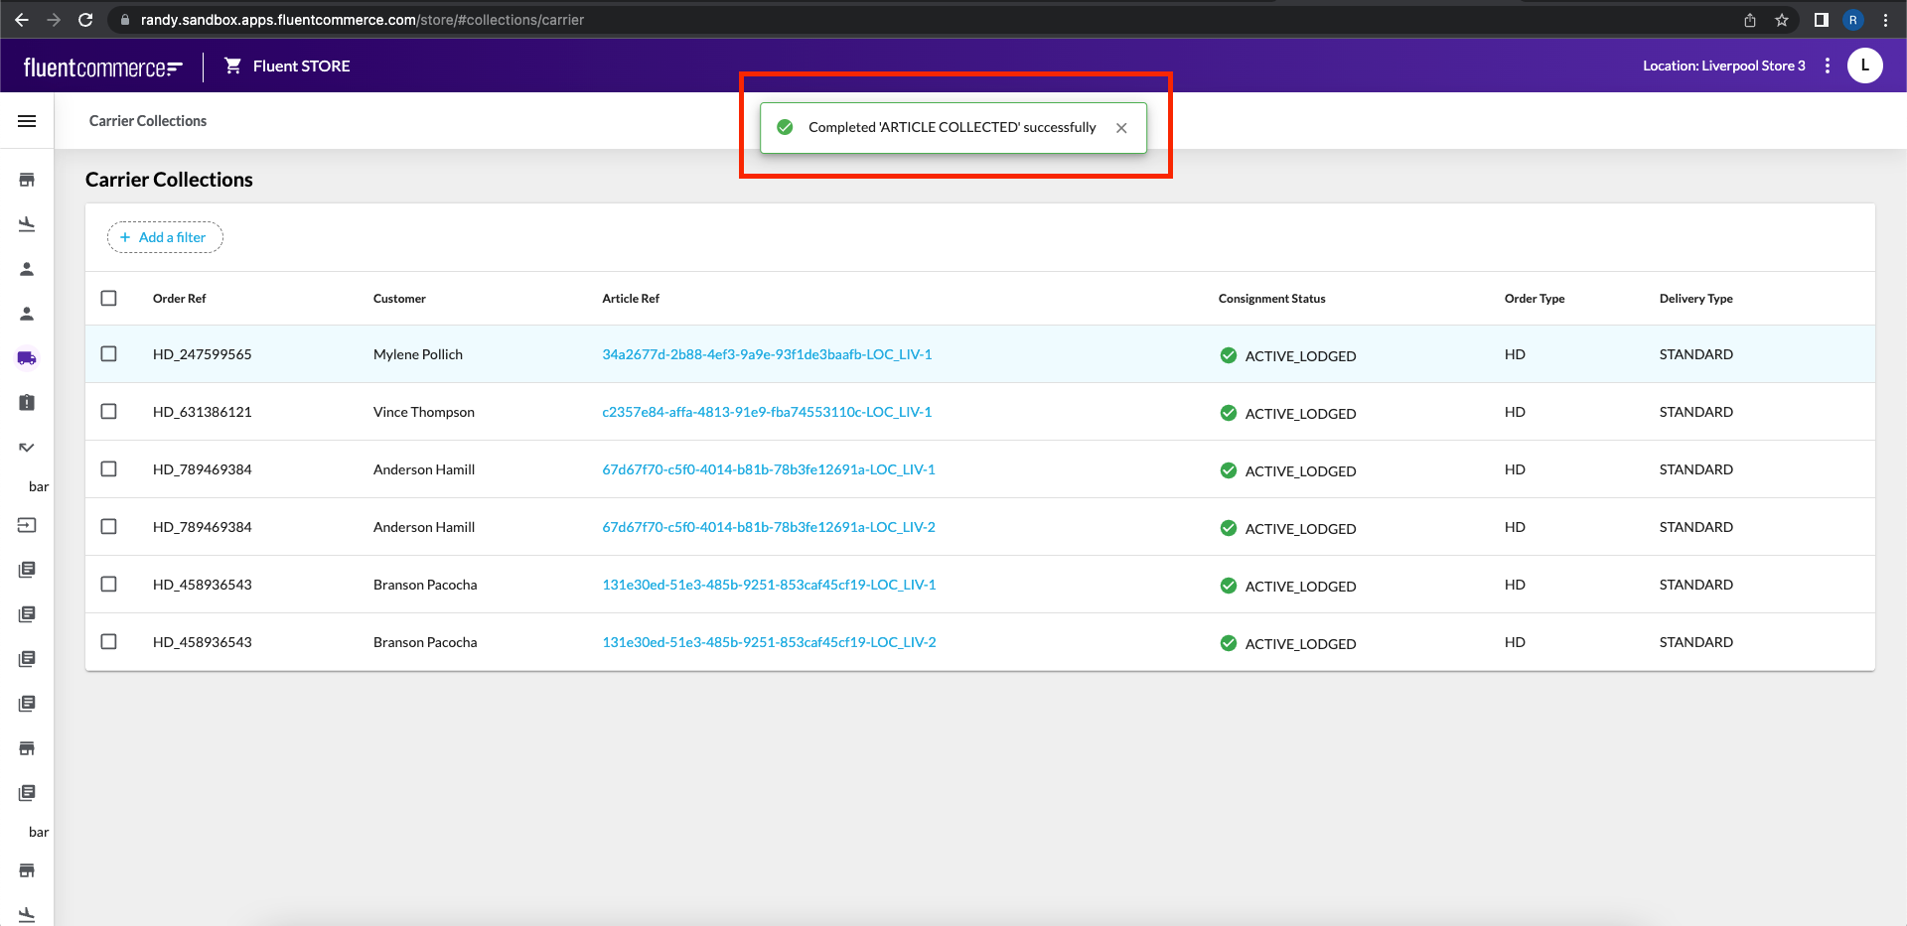This screenshot has height=926, width=1907.
Task: Bookmark this page with star icon
Action: point(1782,20)
